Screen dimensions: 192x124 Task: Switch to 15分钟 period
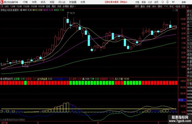click(x=26, y=6)
